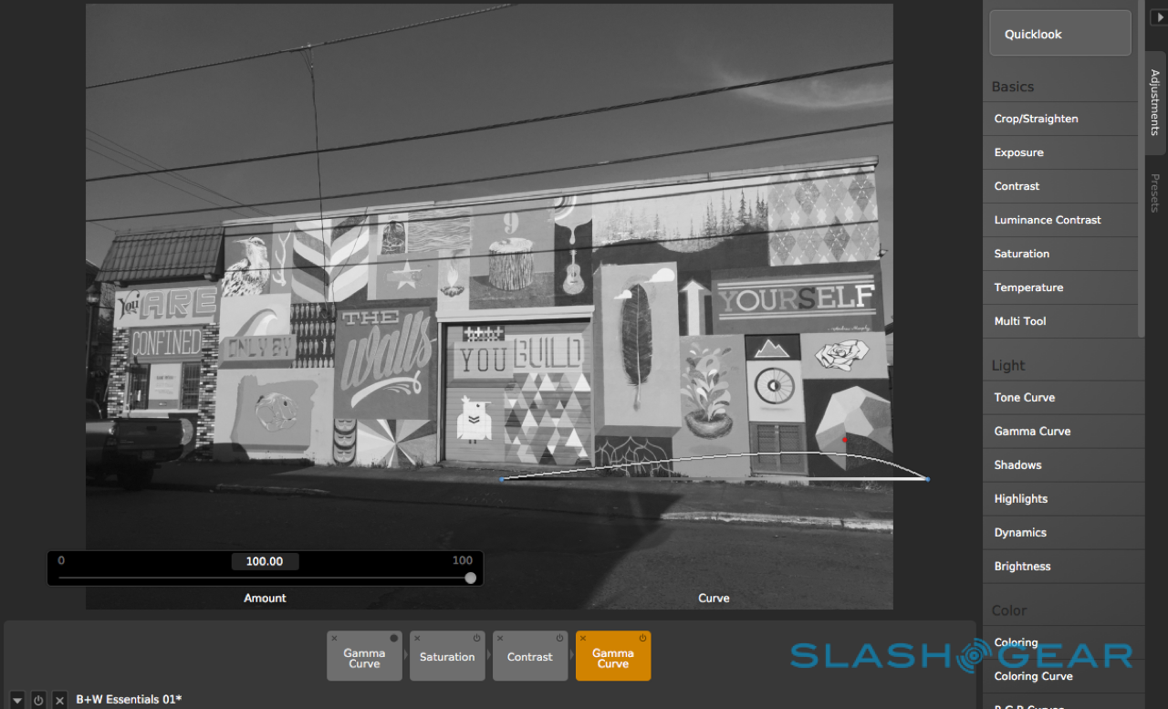Click the right blue endpoint of the curve
Screen dimensions: 1168x709
(x=927, y=479)
